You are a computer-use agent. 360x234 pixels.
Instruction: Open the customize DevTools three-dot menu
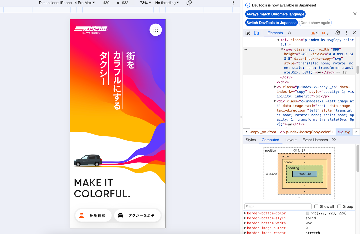[346, 33]
